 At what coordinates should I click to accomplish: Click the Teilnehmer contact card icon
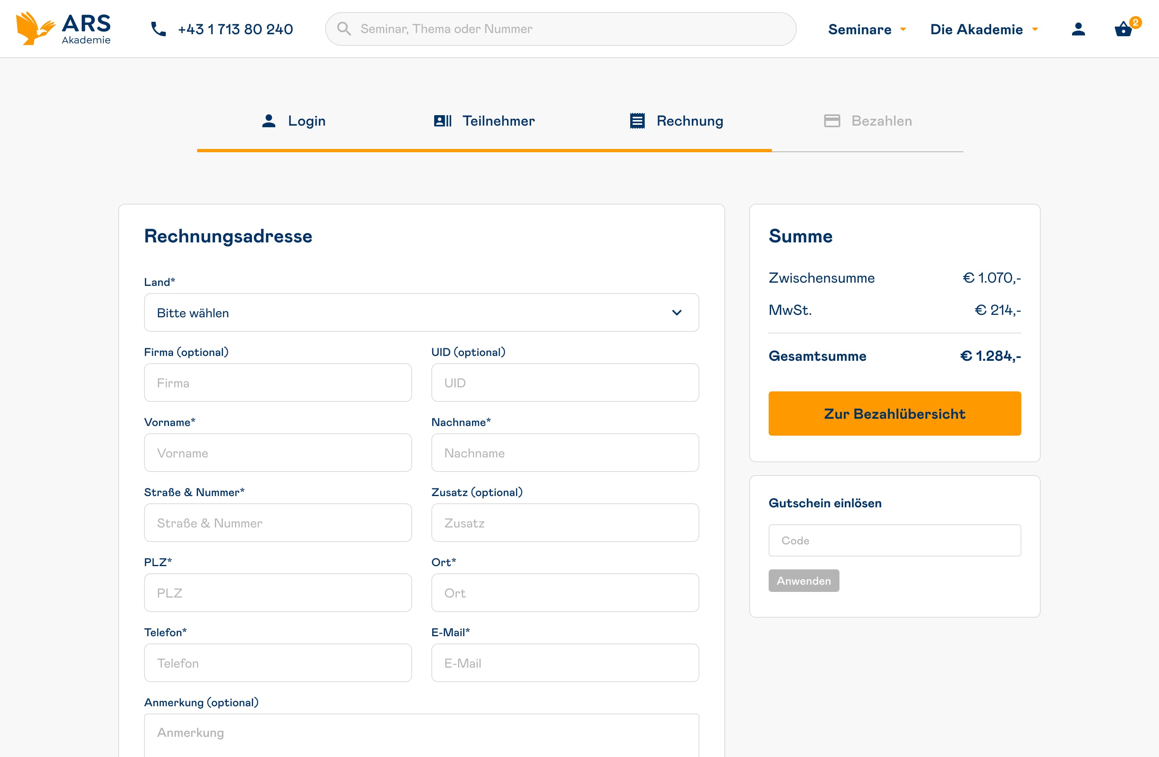point(442,121)
